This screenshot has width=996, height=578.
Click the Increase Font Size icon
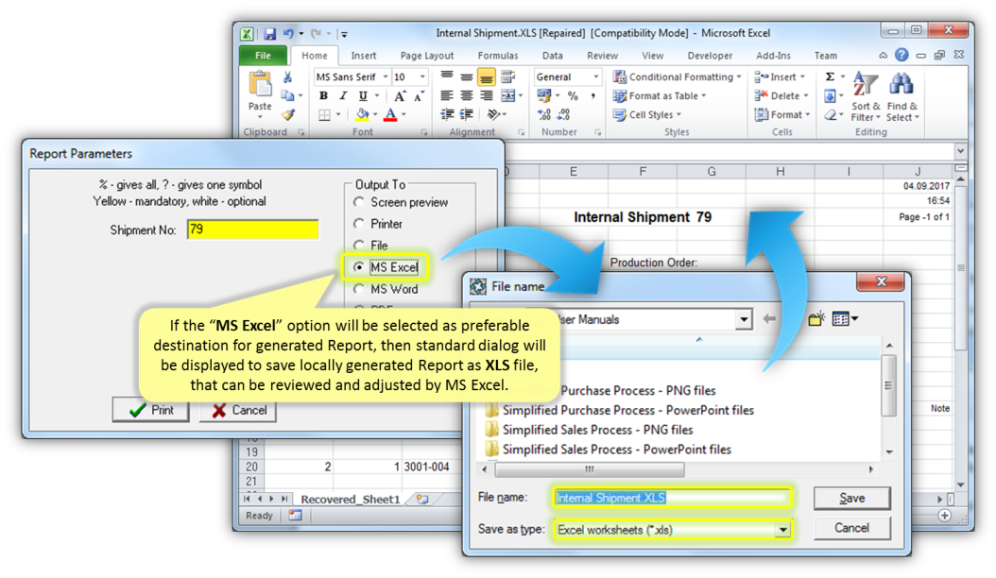[400, 96]
